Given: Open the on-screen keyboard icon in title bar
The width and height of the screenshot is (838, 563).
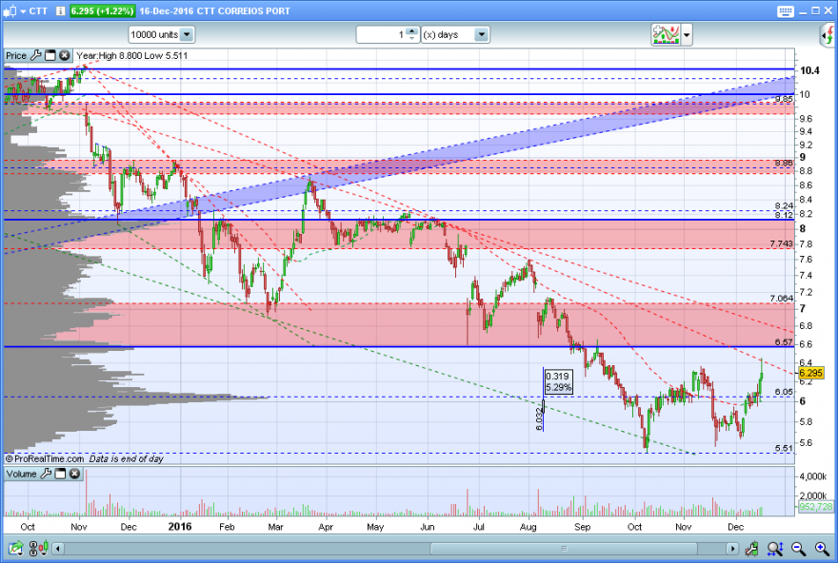Looking at the screenshot, I should point(785,11).
